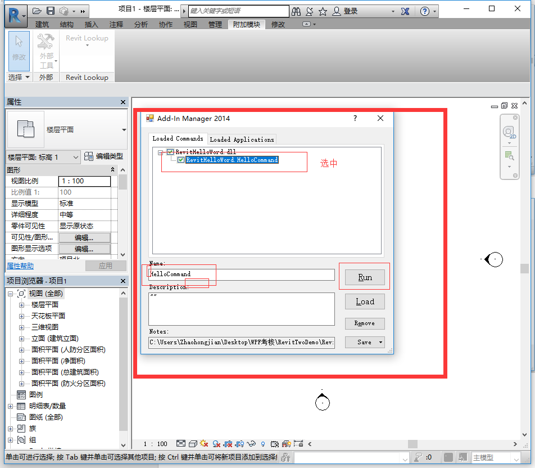
Task: Click the detail level icon in view control bar
Action: pos(181,444)
